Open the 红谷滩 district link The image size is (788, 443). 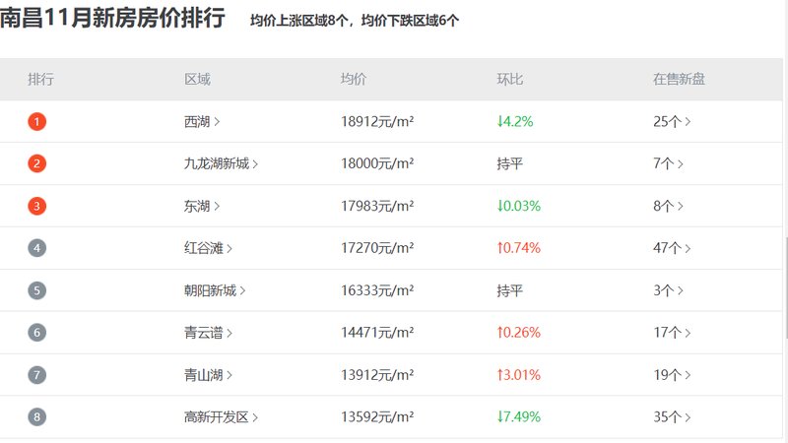pos(208,248)
